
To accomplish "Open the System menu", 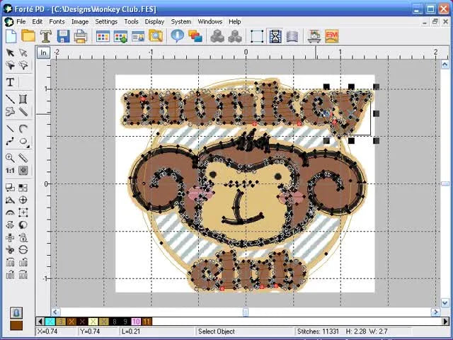I will pos(181,22).
